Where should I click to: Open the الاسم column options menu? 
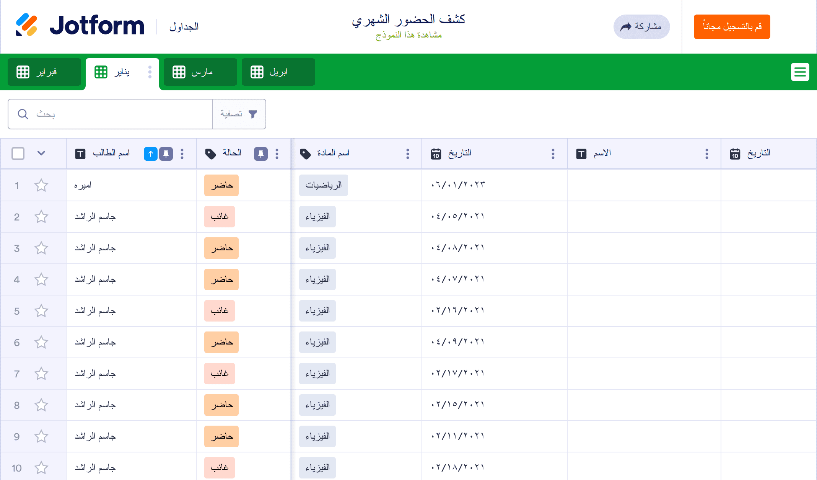click(706, 154)
